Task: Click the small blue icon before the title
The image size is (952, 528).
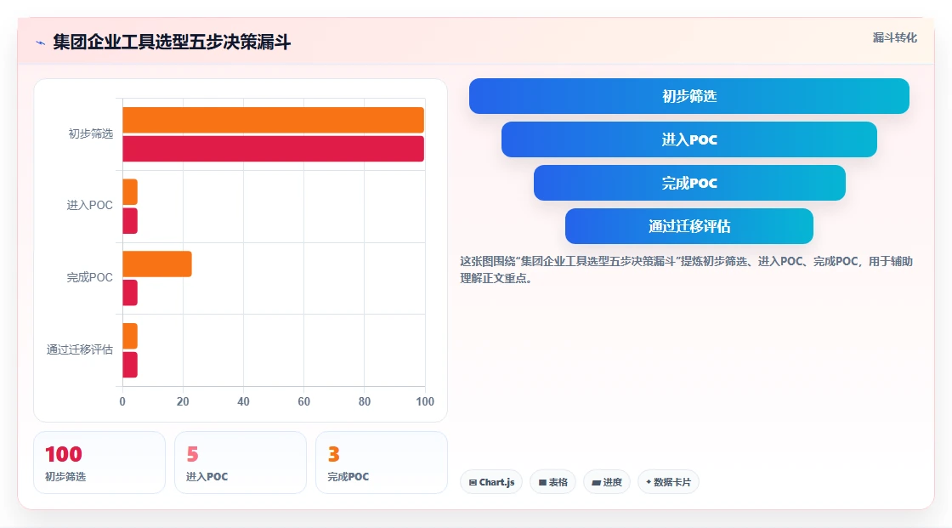Action: [41, 43]
